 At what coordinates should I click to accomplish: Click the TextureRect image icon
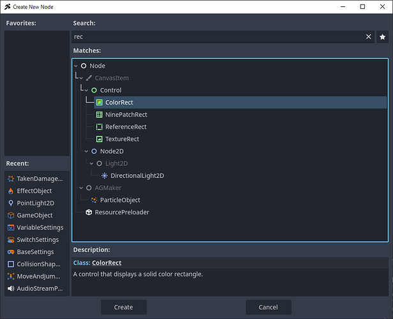tap(99, 139)
